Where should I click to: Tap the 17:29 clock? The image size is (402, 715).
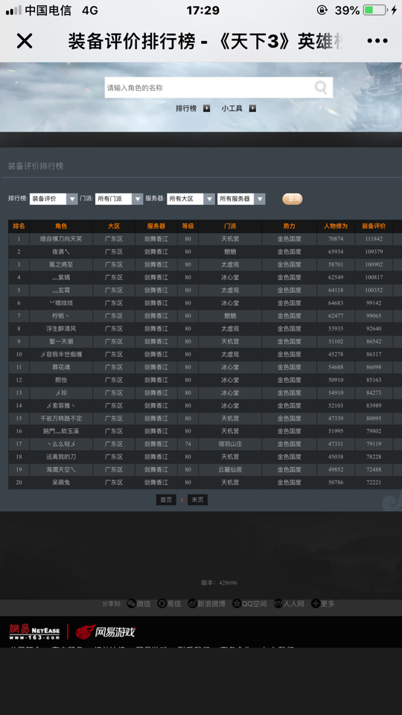pyautogui.click(x=202, y=10)
